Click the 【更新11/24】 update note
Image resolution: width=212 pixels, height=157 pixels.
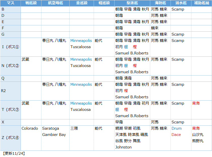tap(14, 153)
